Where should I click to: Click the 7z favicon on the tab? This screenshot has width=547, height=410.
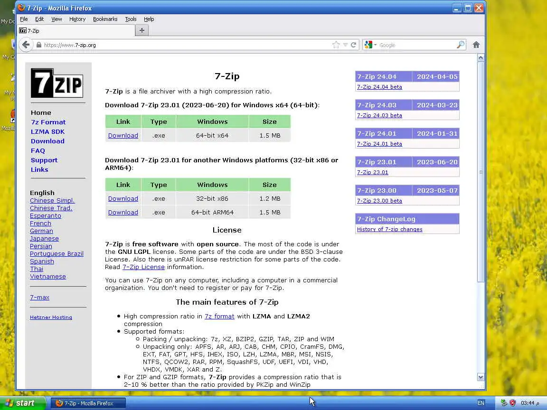[x=23, y=31]
